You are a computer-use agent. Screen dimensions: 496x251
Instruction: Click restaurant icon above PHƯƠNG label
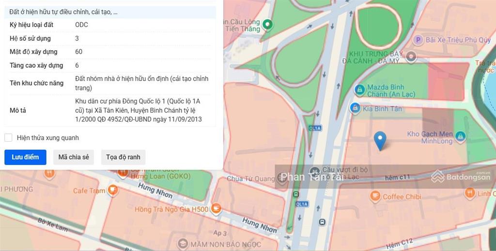tap(49, 174)
